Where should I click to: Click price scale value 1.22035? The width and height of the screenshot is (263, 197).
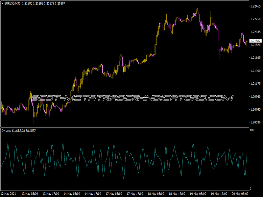(x=255, y=32)
